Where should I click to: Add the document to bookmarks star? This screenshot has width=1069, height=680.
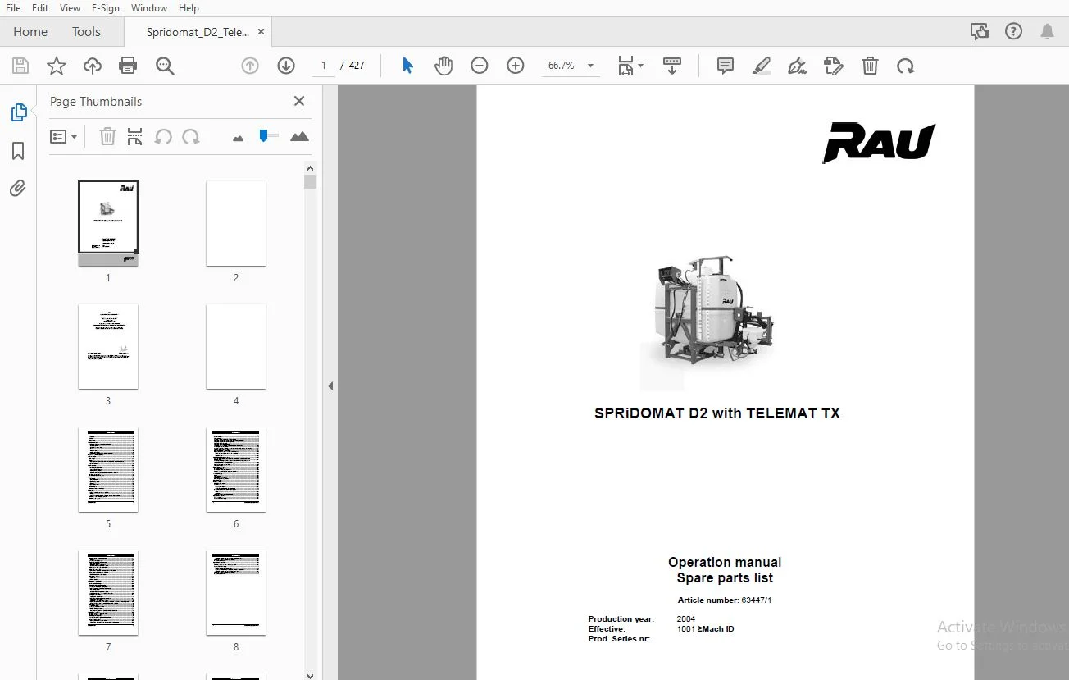pos(57,66)
